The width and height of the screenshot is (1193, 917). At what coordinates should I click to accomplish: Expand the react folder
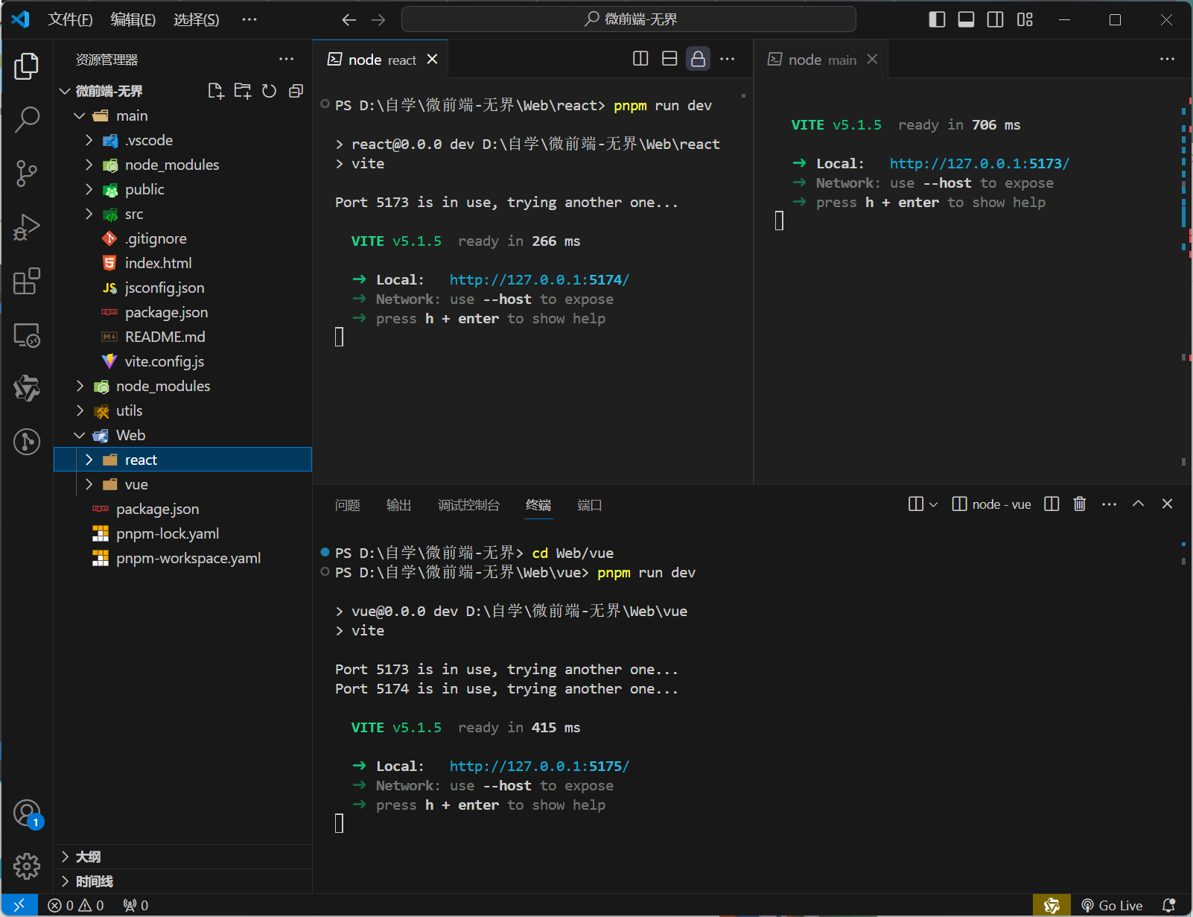pyautogui.click(x=89, y=460)
